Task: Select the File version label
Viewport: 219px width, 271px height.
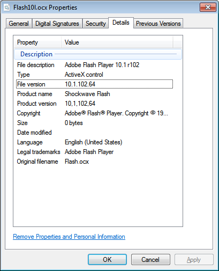Action: pyautogui.click(x=31, y=84)
